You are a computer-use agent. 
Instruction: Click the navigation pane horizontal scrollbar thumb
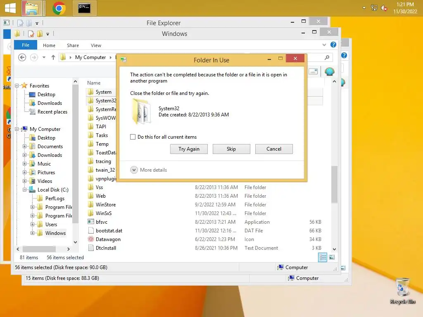coord(39,249)
